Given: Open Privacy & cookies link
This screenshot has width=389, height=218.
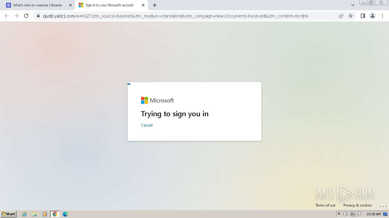Looking at the screenshot, I should tap(358, 205).
